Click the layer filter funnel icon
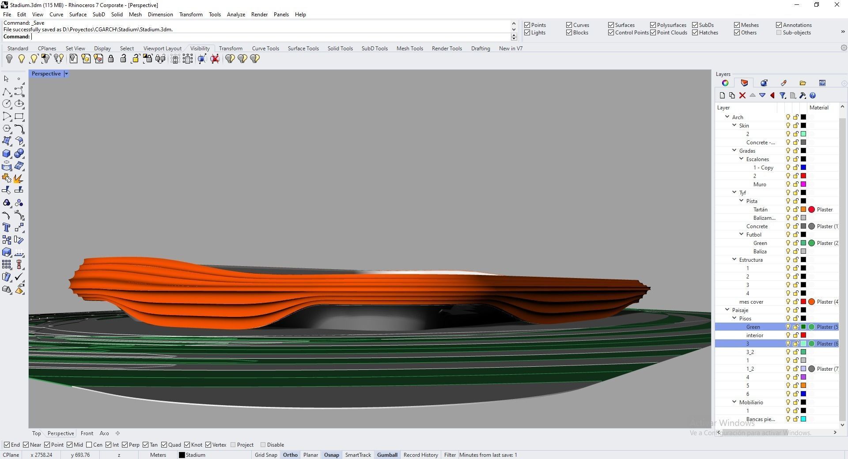This screenshot has width=848, height=459. (x=782, y=95)
